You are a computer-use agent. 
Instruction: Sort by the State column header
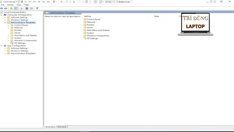156,16
